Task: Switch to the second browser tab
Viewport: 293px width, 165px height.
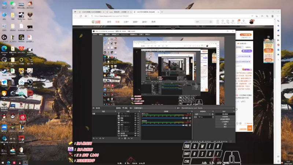Action: pyautogui.click(x=119, y=12)
